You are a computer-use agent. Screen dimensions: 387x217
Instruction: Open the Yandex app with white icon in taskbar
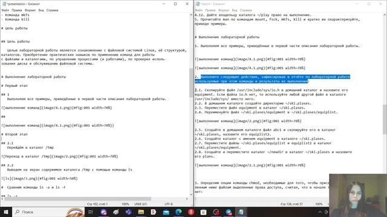[153, 212]
